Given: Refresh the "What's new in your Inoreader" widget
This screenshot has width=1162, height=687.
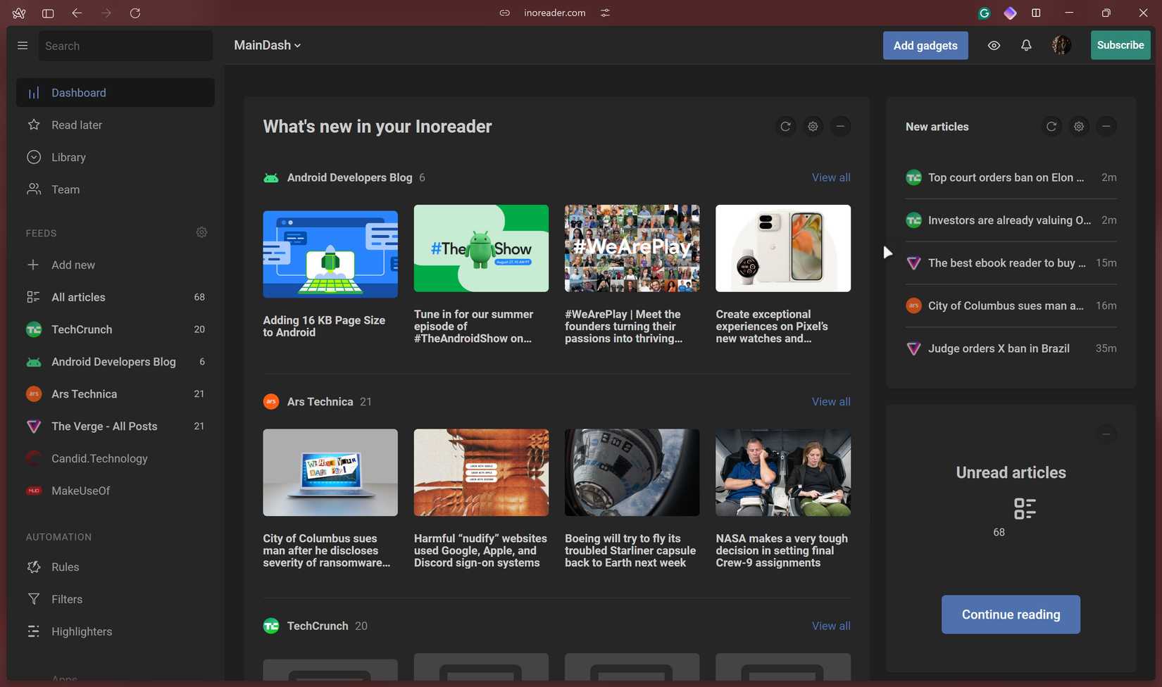Looking at the screenshot, I should point(785,126).
